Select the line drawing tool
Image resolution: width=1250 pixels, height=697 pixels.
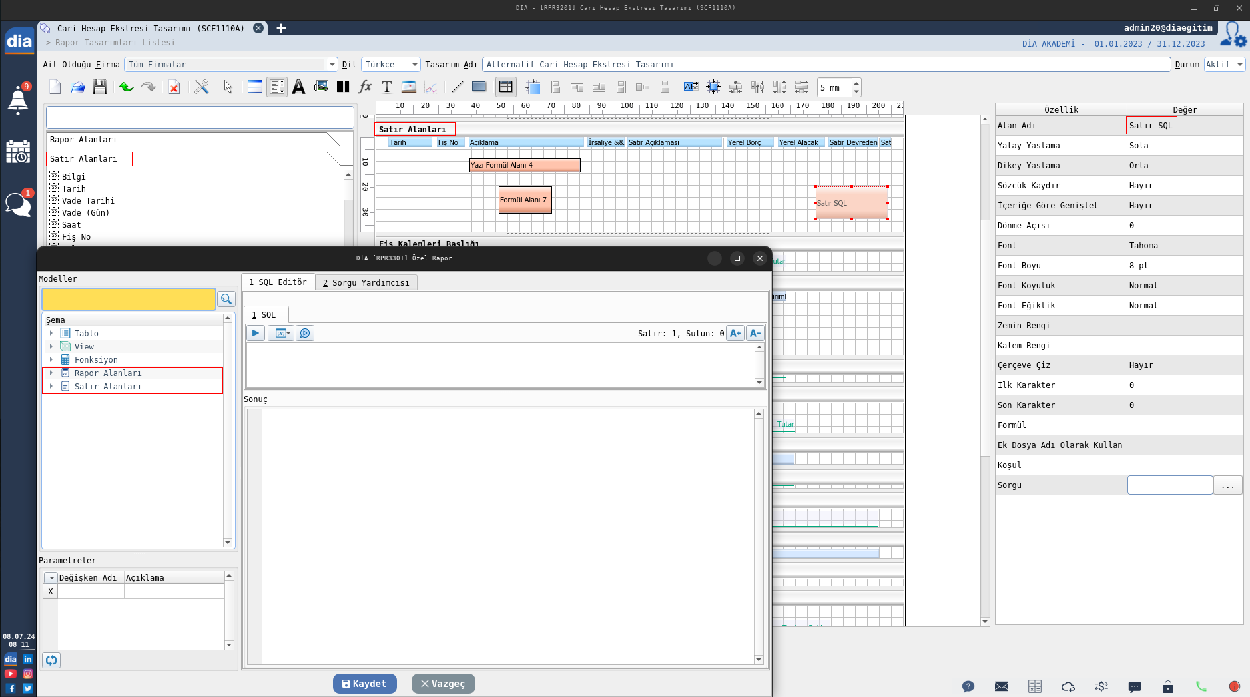[x=457, y=87]
